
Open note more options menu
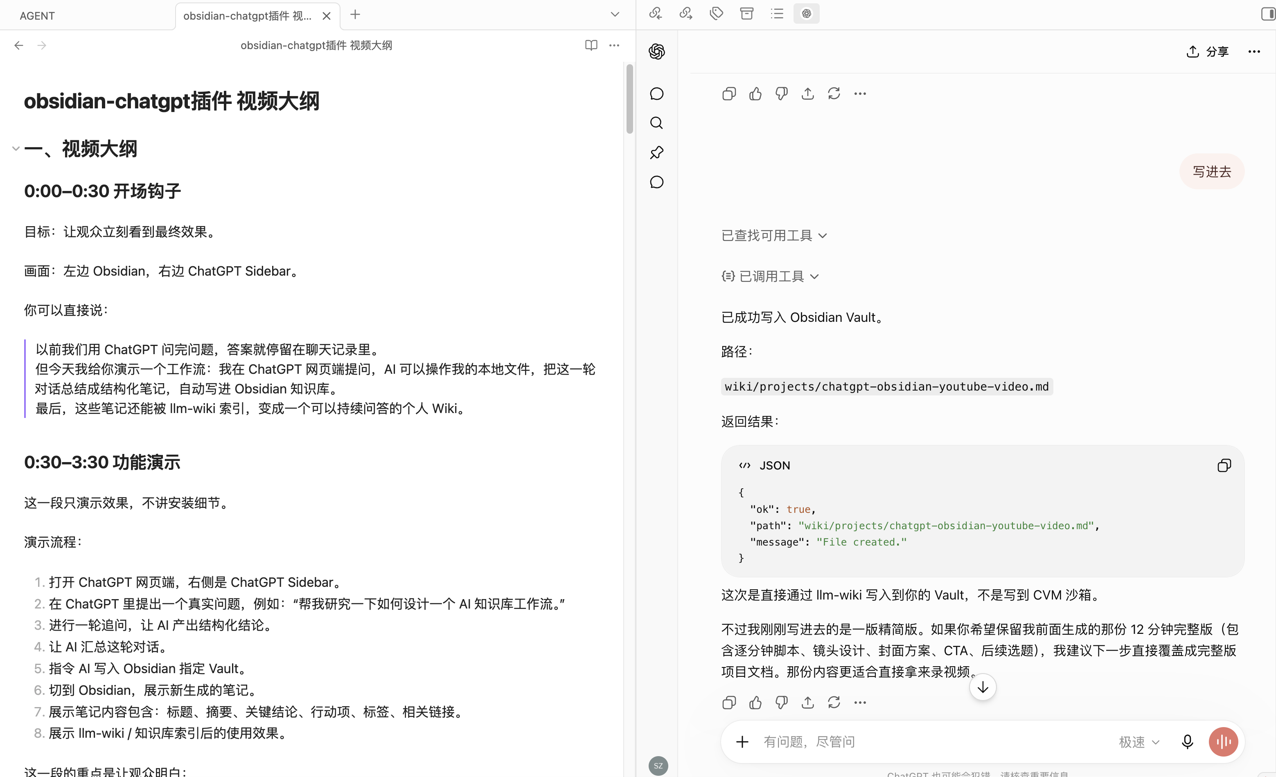click(x=614, y=45)
